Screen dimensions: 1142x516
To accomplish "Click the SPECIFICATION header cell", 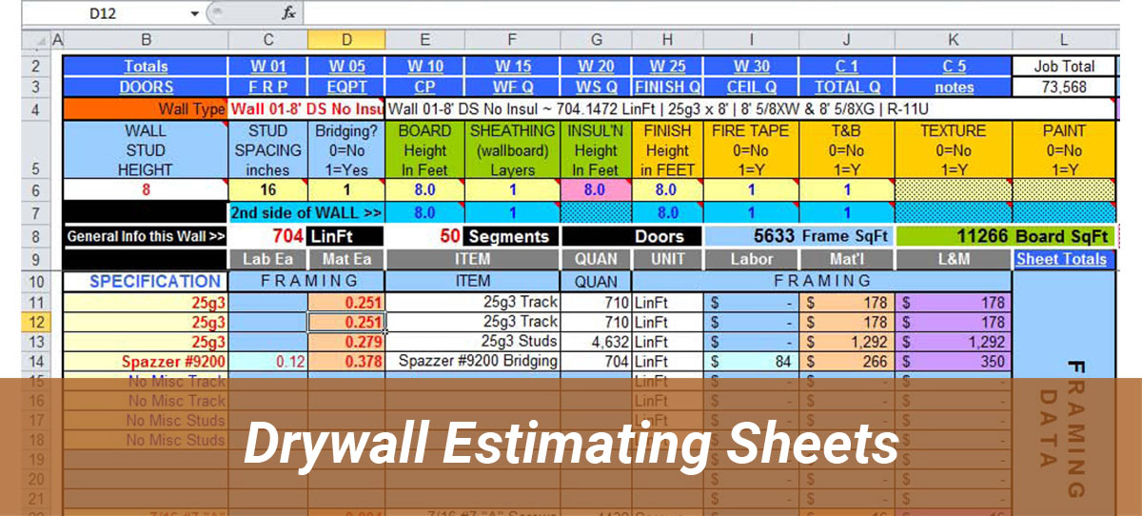I will 146,282.
